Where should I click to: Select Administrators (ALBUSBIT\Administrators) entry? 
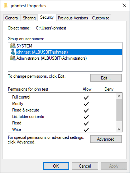point(52,58)
